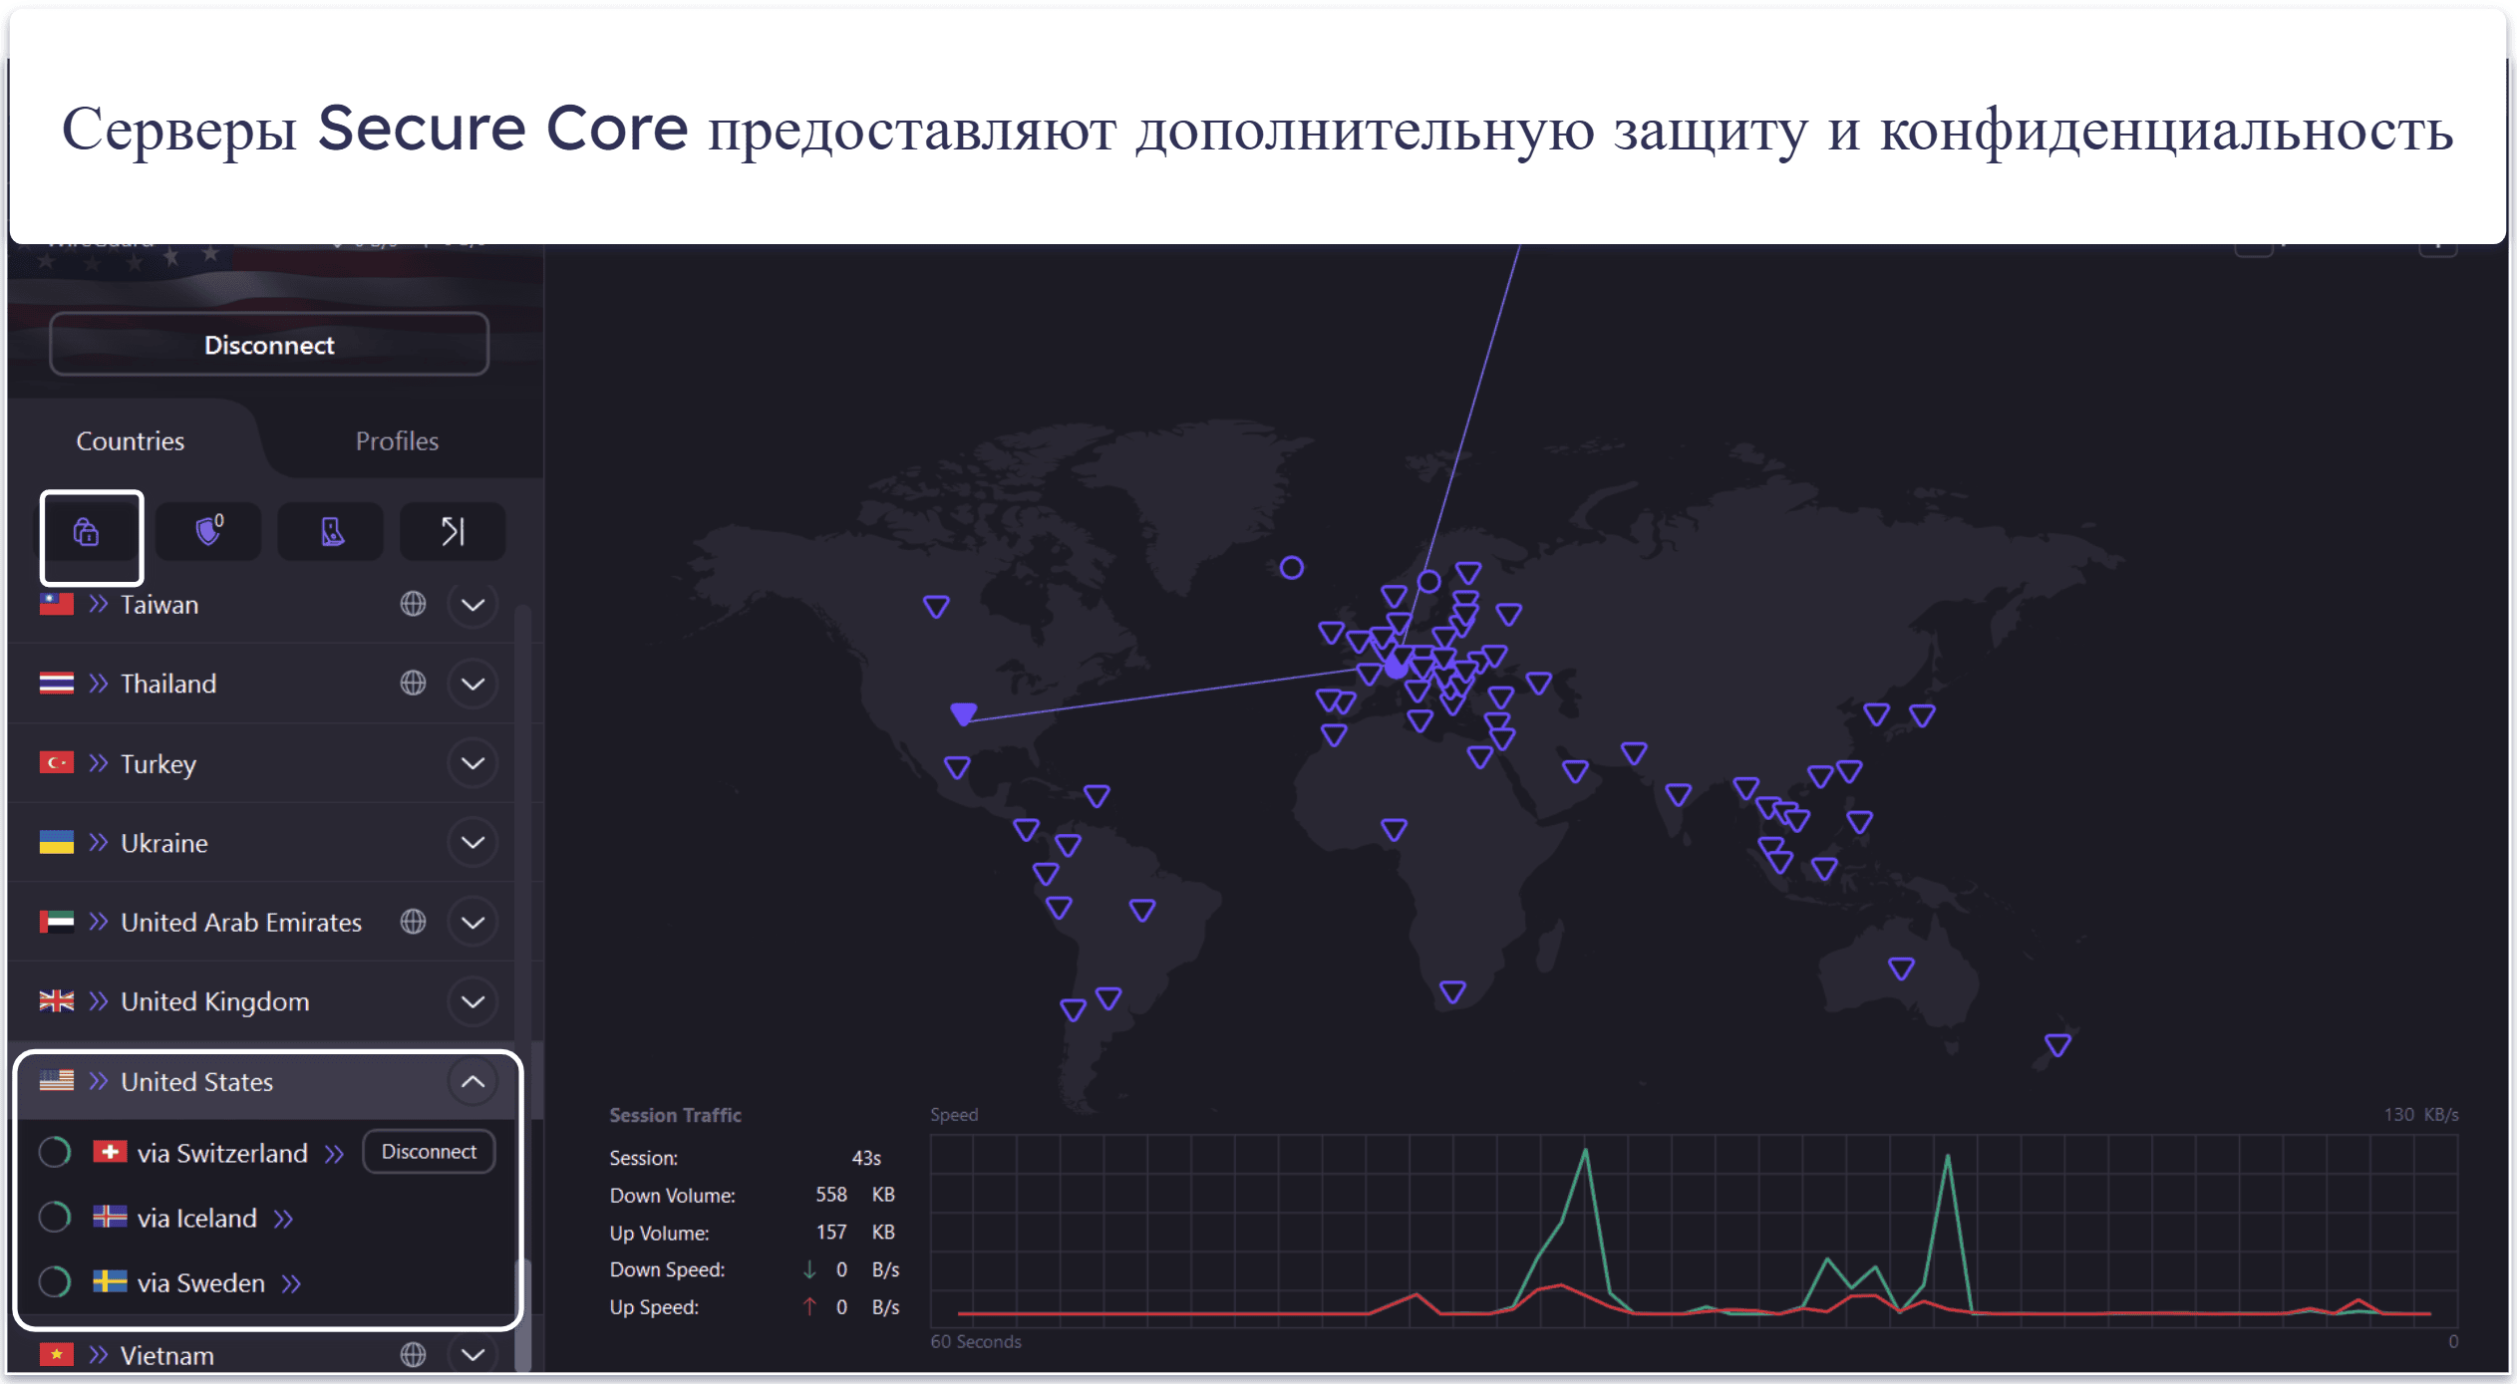Click the Iceland flag in the via list

coord(110,1217)
